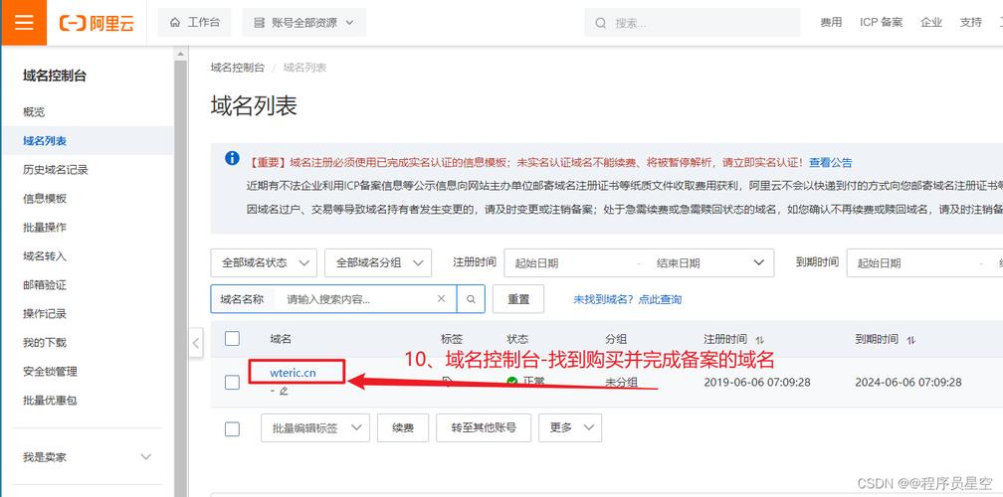Click 支持 in the top navigation

(970, 22)
